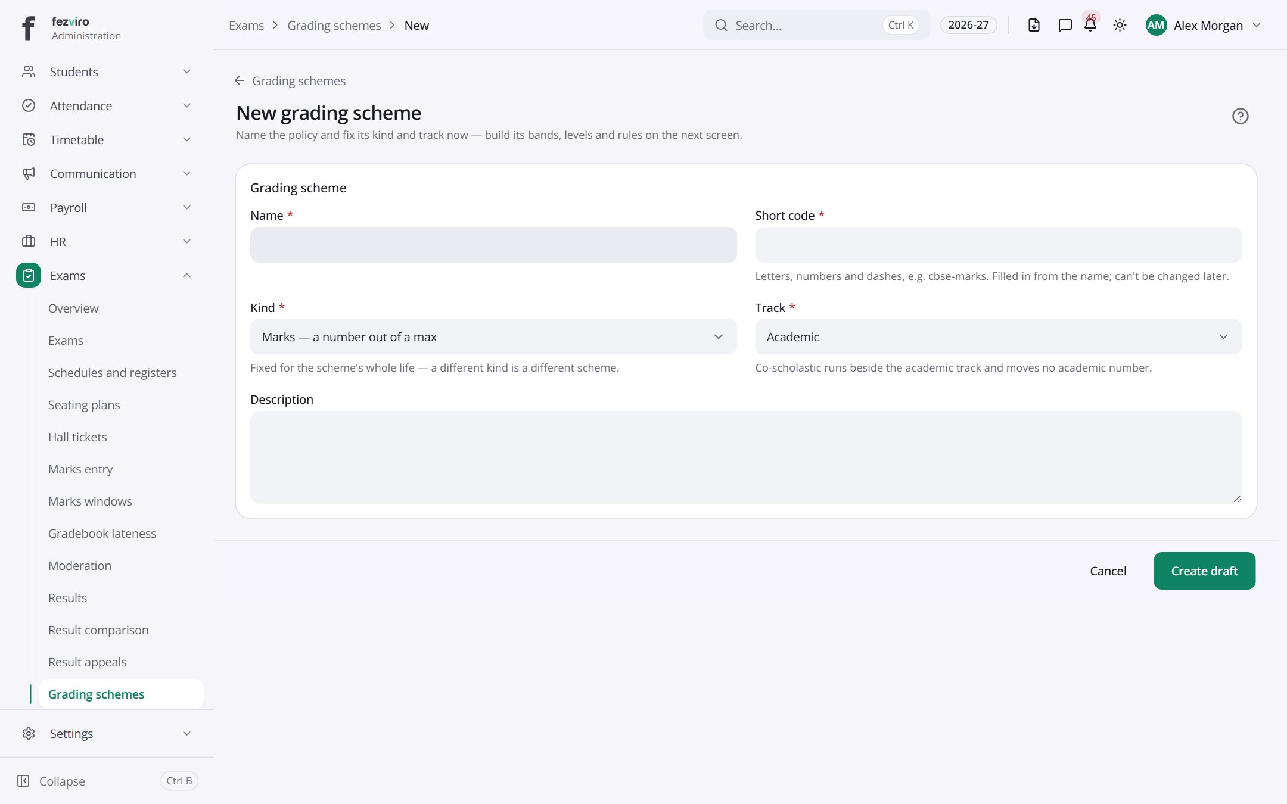
Task: Click the fezviro logo icon
Action: 28,28
